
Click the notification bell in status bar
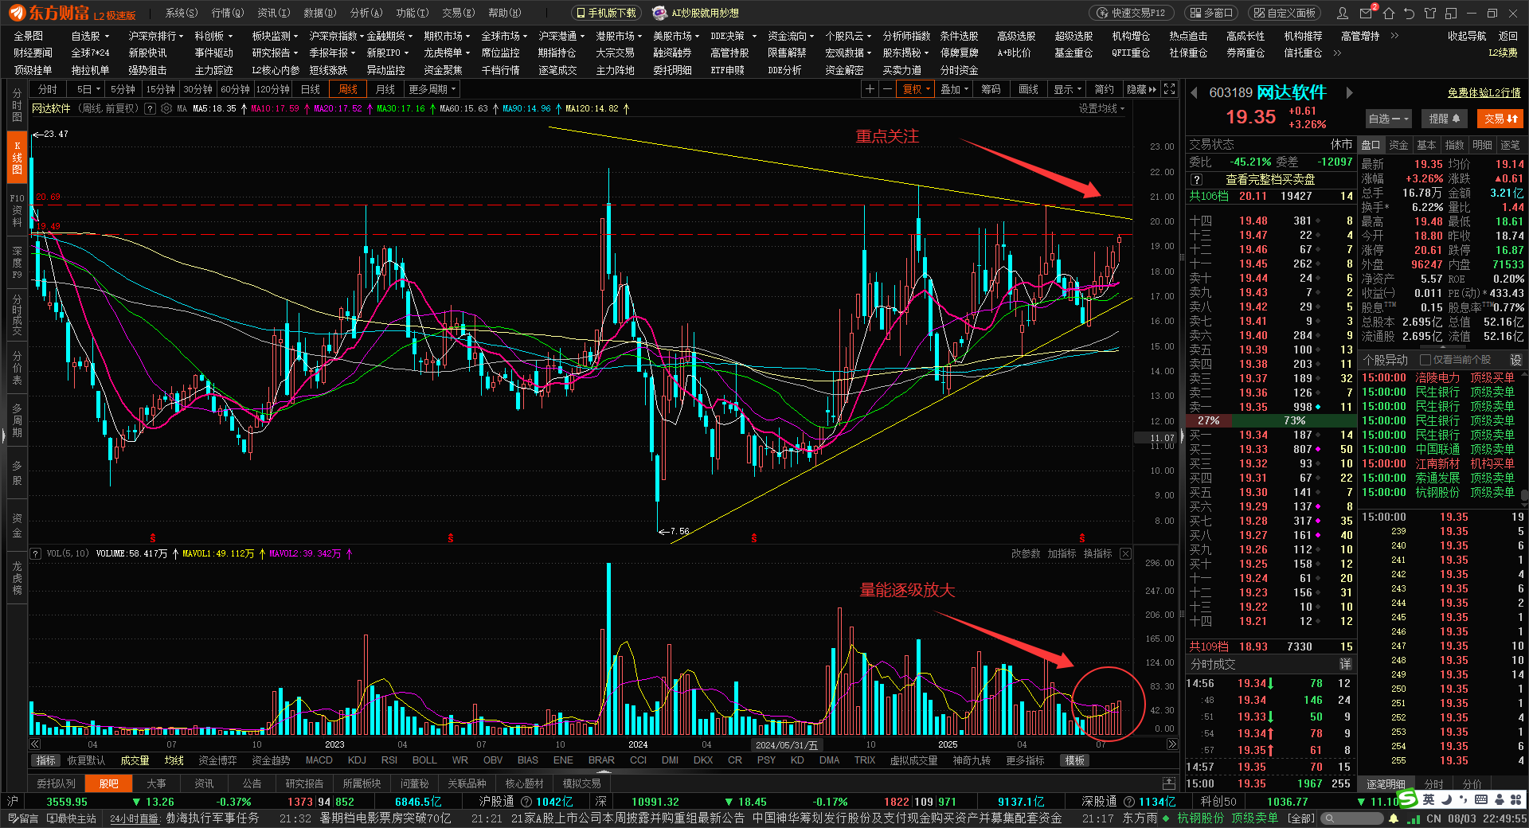tap(1394, 818)
